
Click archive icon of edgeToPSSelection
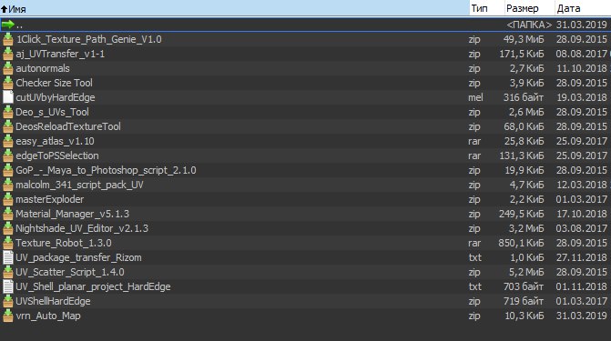8,155
